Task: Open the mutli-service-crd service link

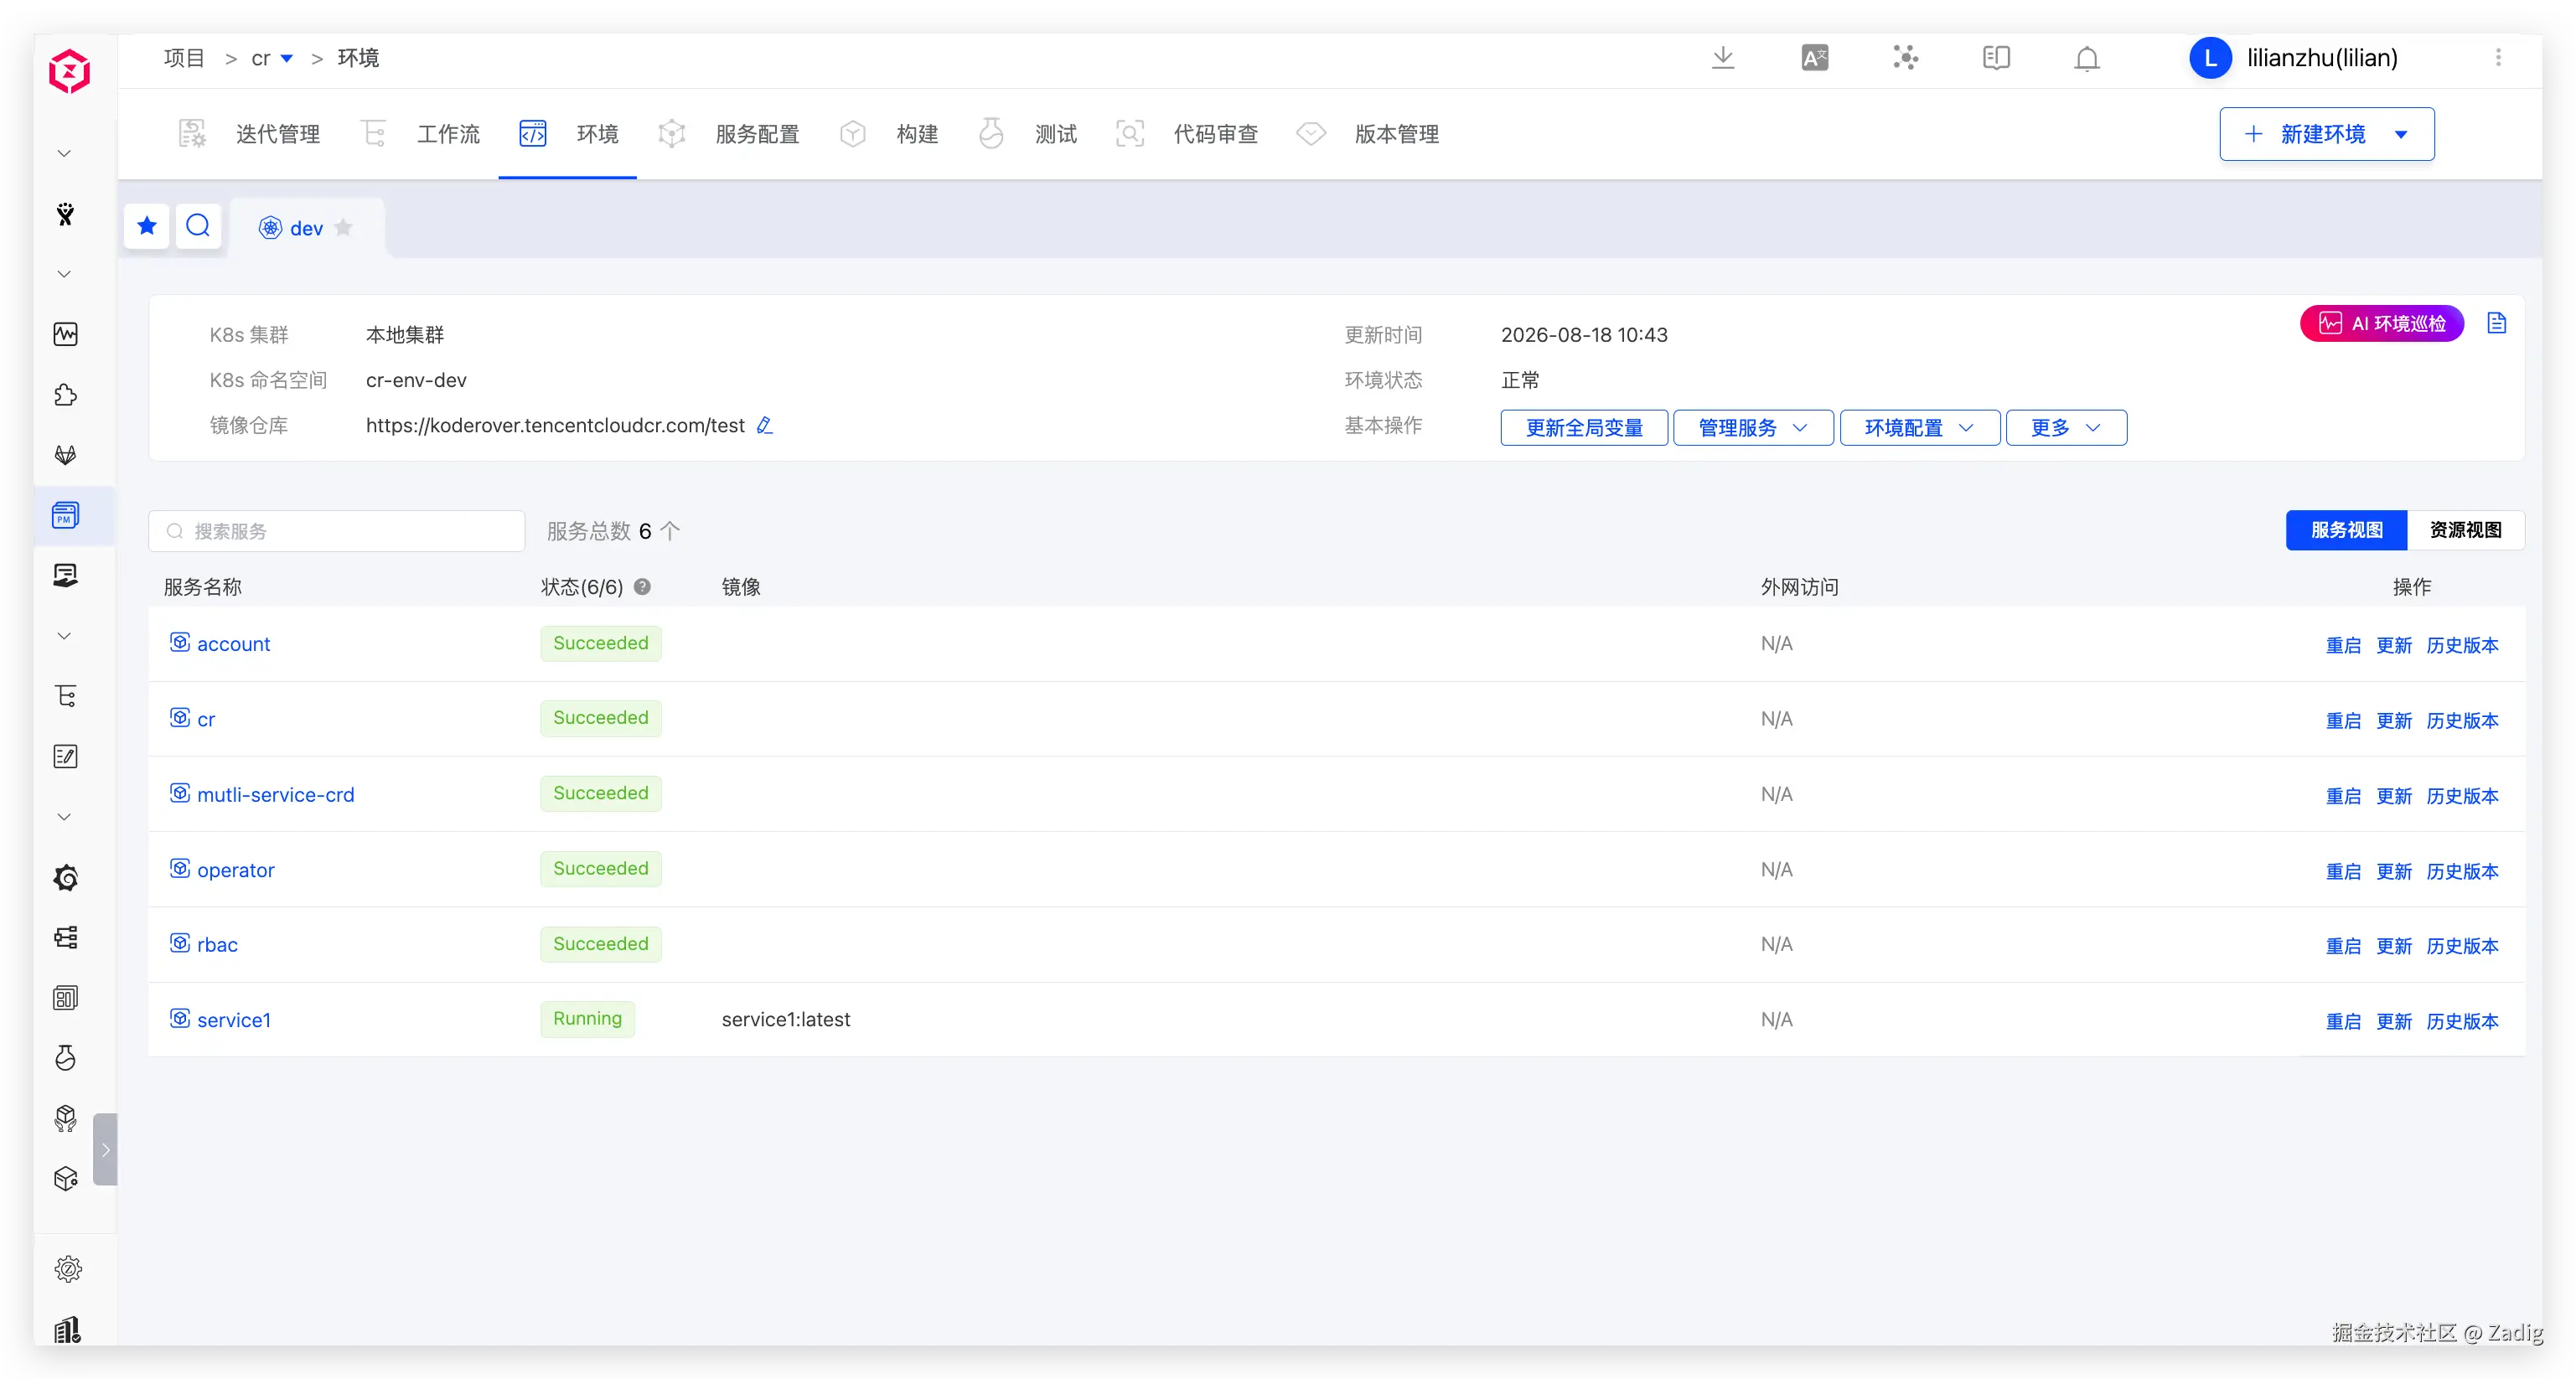Action: click(x=275, y=795)
